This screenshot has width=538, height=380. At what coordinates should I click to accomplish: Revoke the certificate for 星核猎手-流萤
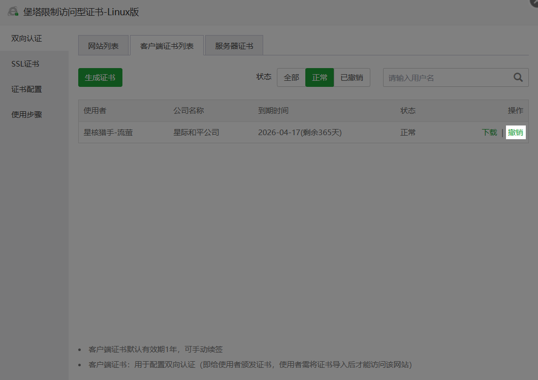pyautogui.click(x=515, y=132)
